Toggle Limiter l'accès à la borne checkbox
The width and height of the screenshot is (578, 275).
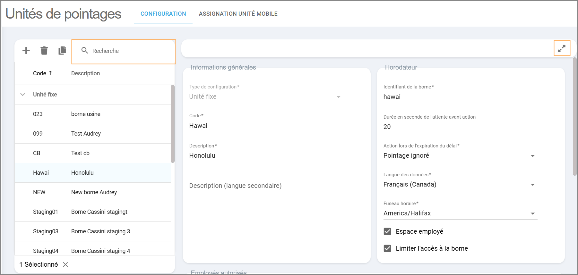[x=387, y=248]
